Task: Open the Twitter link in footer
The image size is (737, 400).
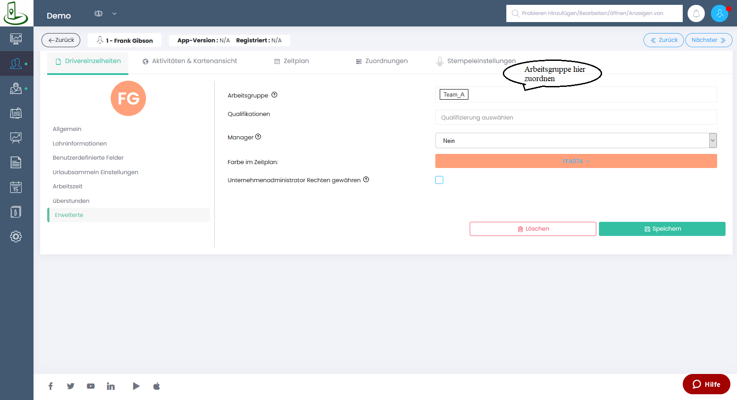Action: (71, 386)
